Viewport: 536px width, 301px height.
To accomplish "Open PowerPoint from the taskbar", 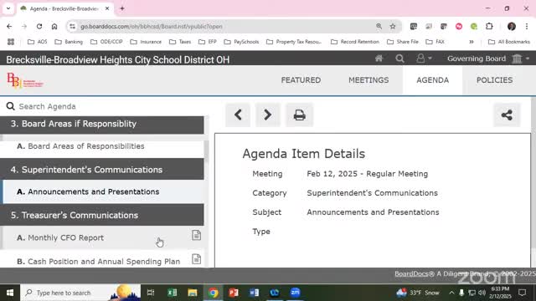I will 234,293.
